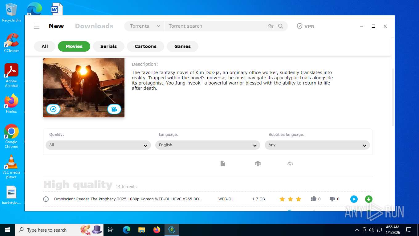This screenshot has height=236, width=419.
Task: Click the Torrent search input field
Action: (x=216, y=26)
